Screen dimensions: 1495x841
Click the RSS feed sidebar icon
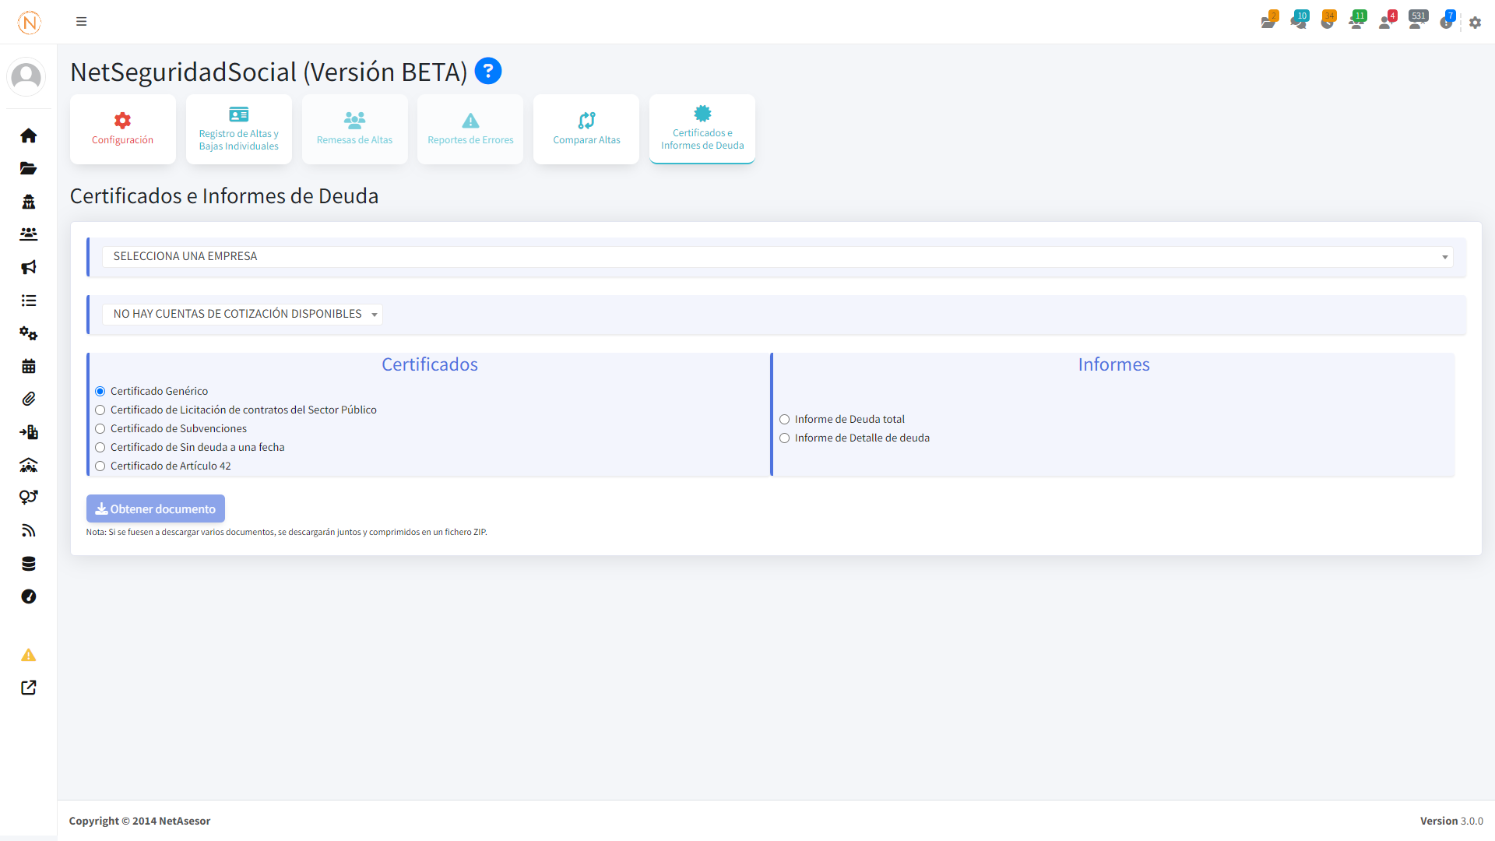pos(29,530)
